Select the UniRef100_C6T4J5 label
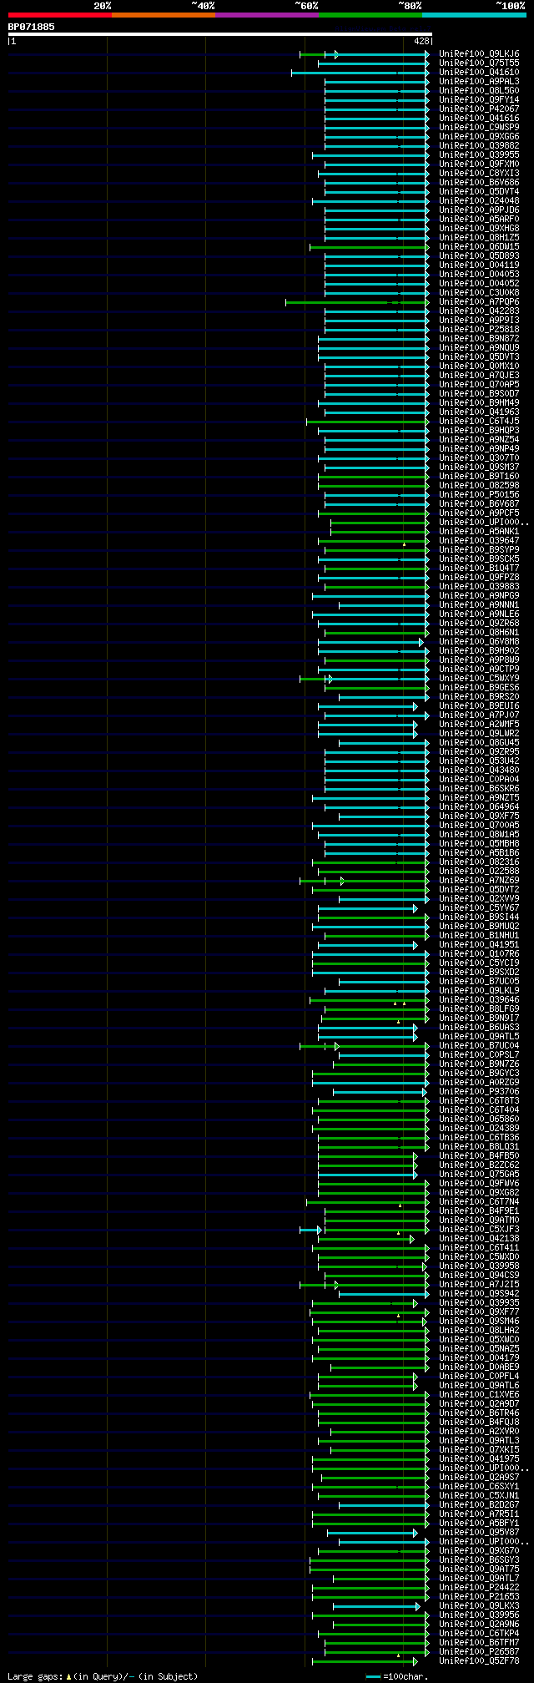Image resolution: width=534 pixels, height=1683 pixels. (x=479, y=421)
